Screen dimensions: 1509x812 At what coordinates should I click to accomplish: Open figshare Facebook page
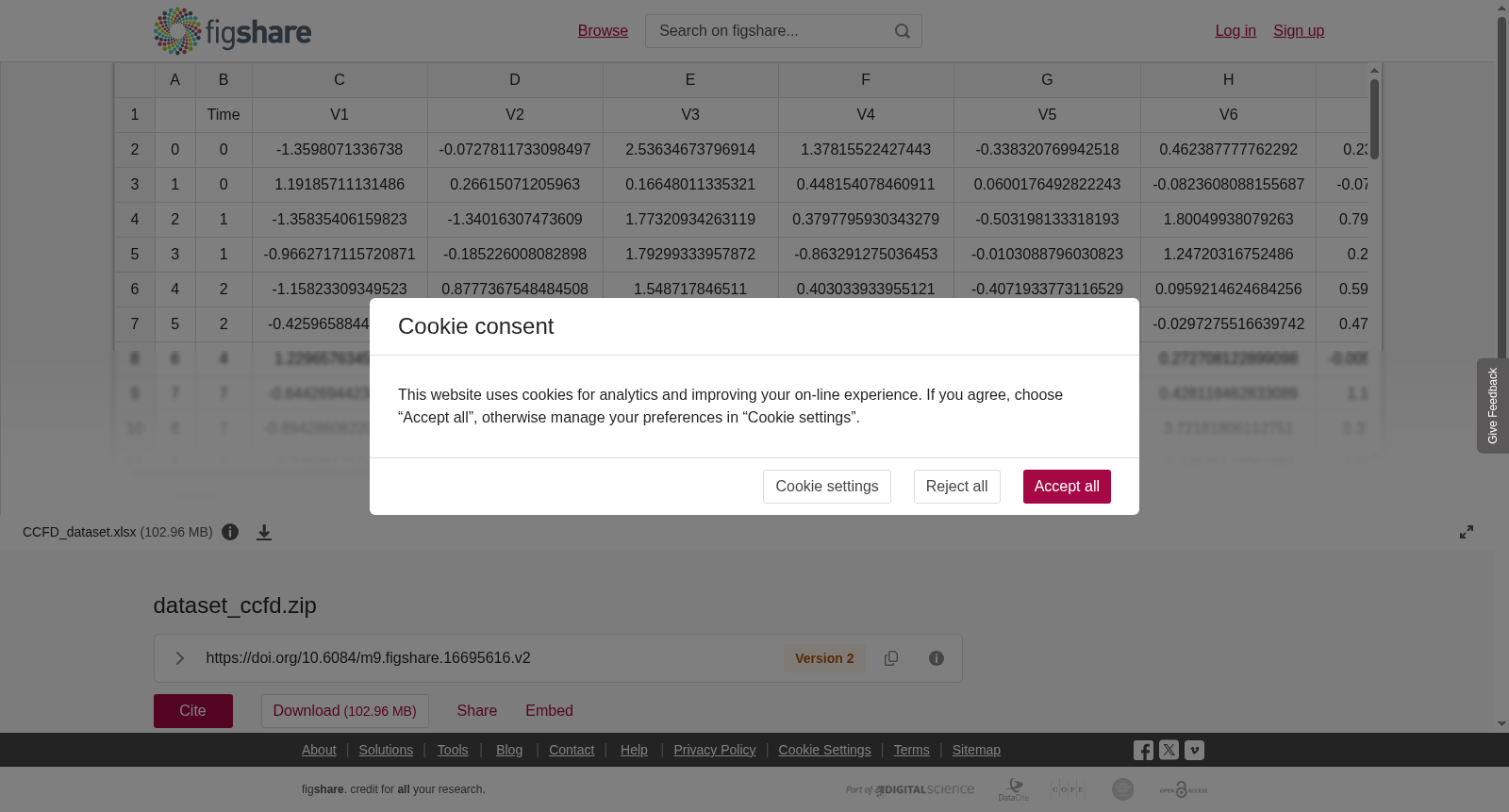click(x=1143, y=751)
